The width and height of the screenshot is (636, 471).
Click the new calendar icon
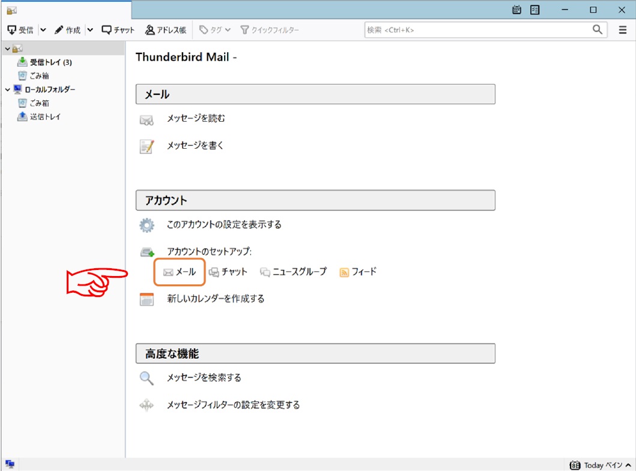147,299
